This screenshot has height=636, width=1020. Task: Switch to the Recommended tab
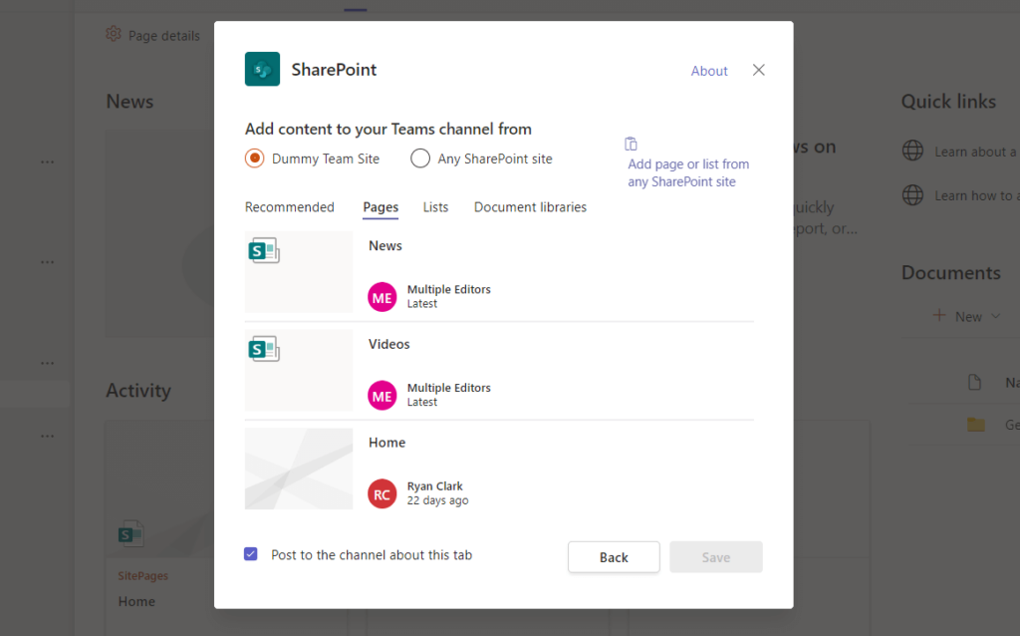tap(290, 207)
